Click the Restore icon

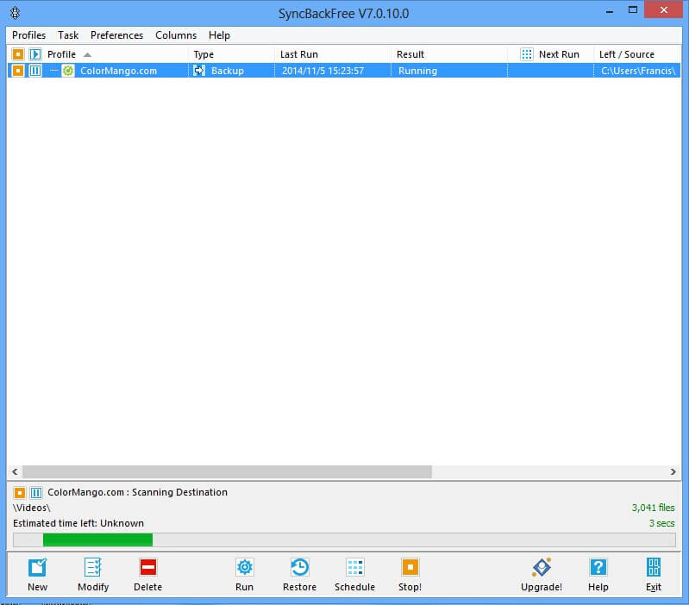click(299, 568)
